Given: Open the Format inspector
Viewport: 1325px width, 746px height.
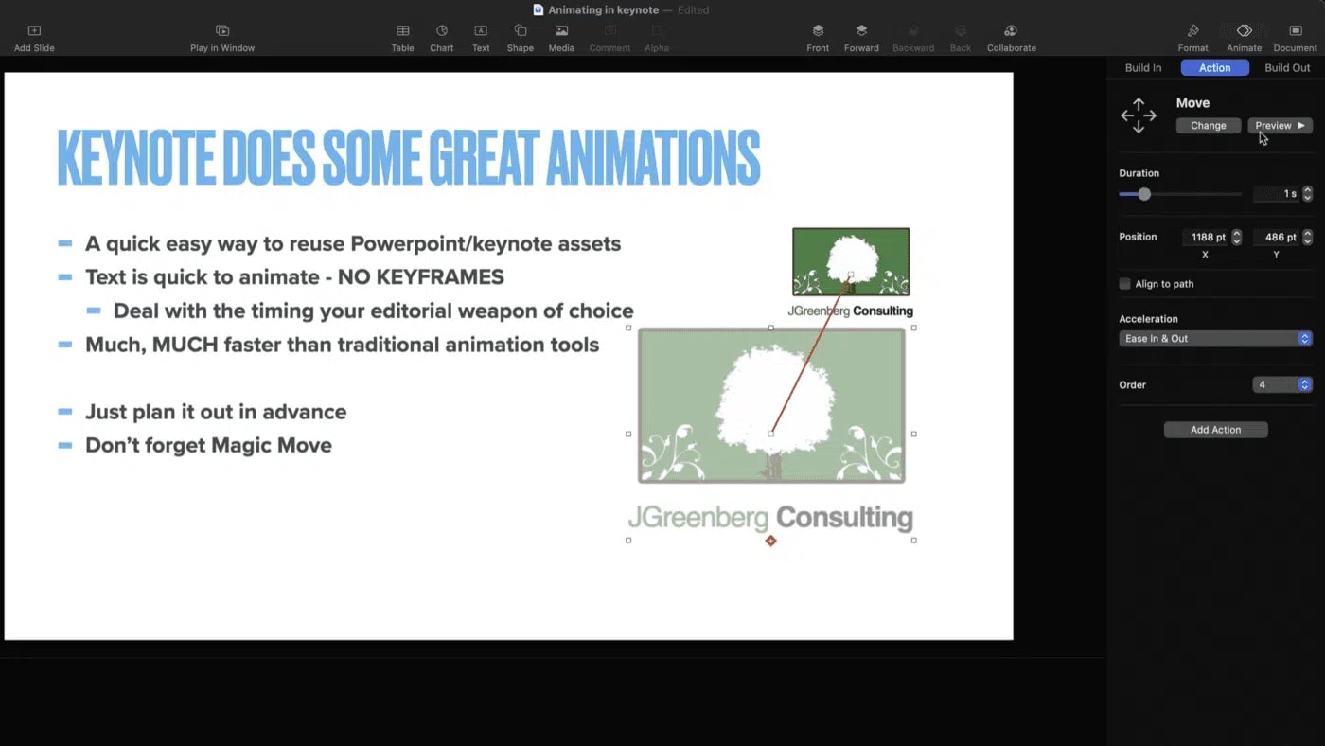Looking at the screenshot, I should (1192, 31).
